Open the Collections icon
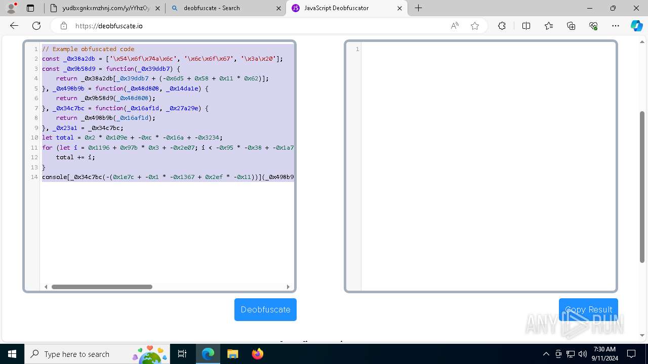 pos(571,26)
